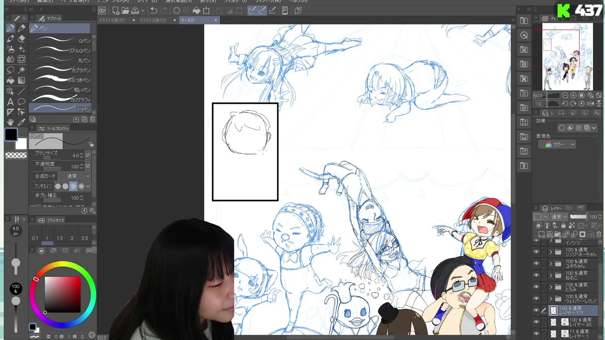Select the Gradient tool
Viewport: 605px width, 340px height.
click(x=21, y=80)
